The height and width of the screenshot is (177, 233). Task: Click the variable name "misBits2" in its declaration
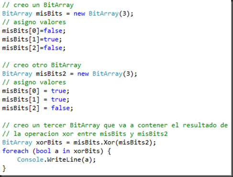(51, 74)
